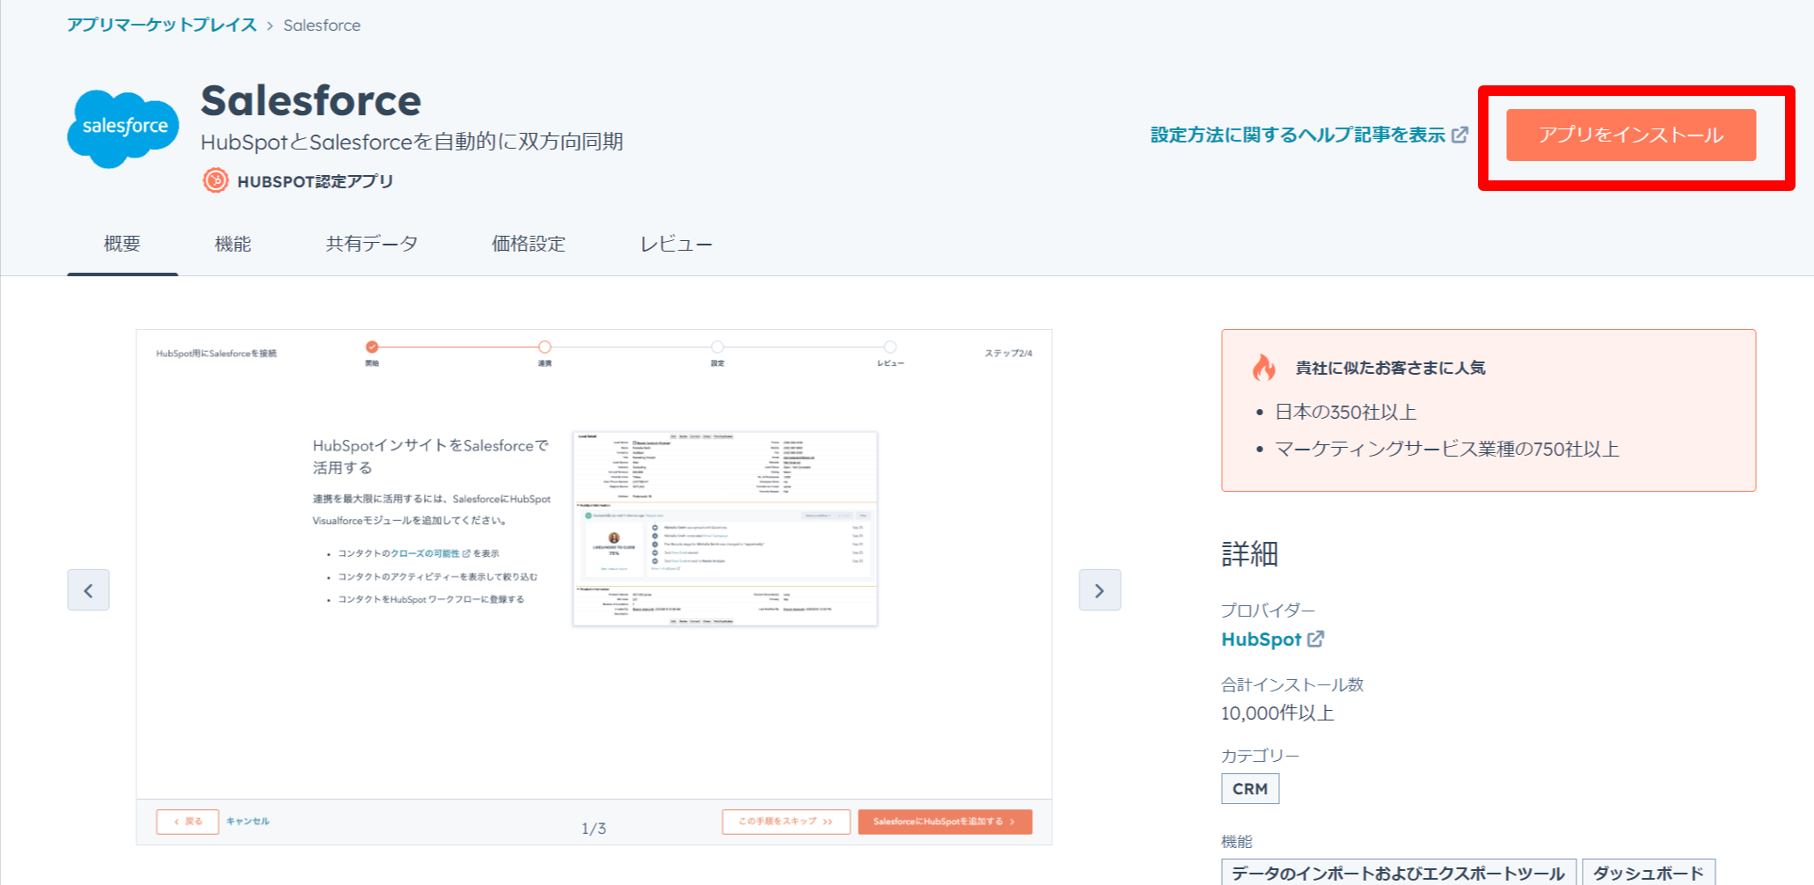1814x885 pixels.
Task: Click the カテゴリー label
Action: point(1260,756)
